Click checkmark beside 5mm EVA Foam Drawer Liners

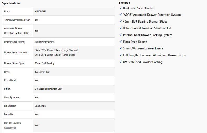120,48
